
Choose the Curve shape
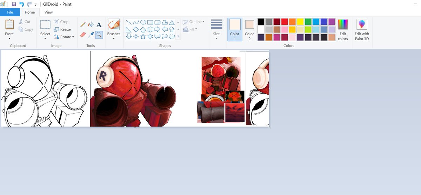coord(136,22)
